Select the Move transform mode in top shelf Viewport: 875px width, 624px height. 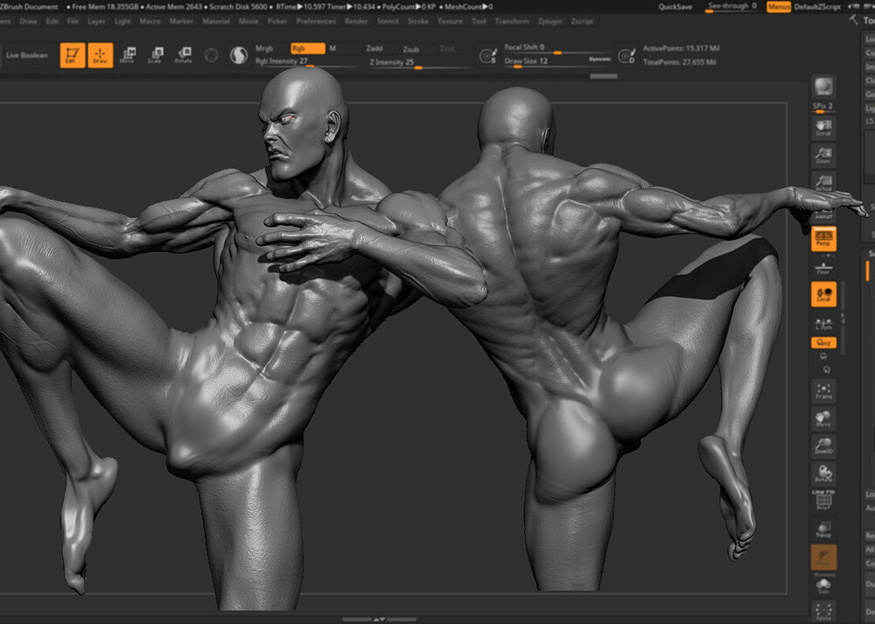pos(127,55)
